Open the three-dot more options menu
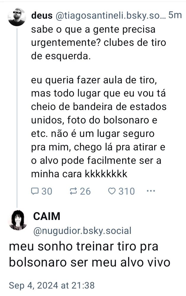Image resolution: width=186 pixels, height=296 pixels. point(151,191)
